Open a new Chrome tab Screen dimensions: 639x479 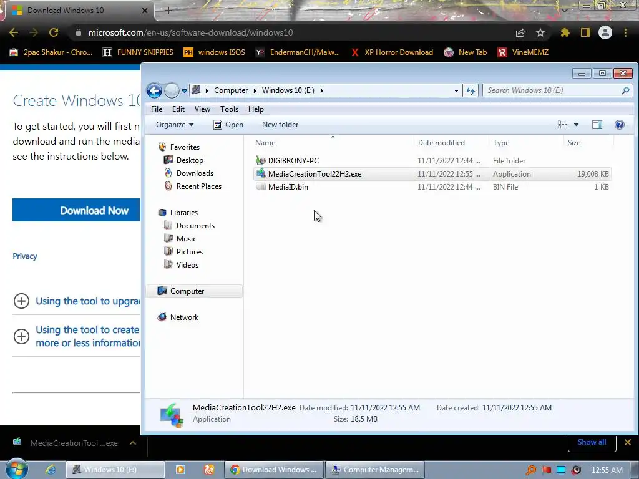[168, 11]
